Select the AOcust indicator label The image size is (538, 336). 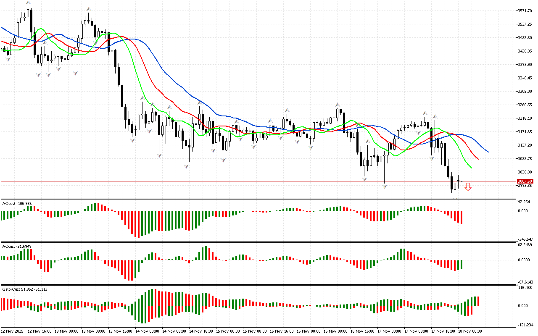[x=17, y=203]
